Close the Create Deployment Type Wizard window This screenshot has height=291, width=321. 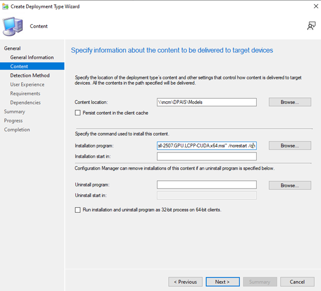tap(316, 6)
